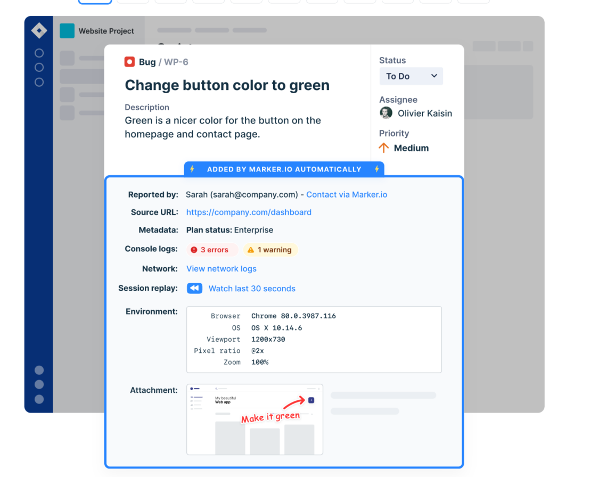Click Watch last 30 seconds

pos(251,288)
